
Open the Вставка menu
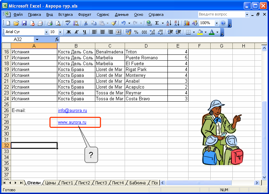point(65,14)
